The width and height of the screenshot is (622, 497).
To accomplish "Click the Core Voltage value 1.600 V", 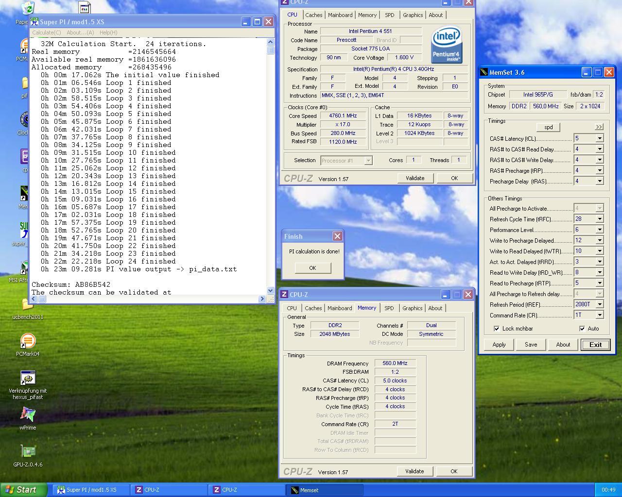I will click(x=404, y=58).
